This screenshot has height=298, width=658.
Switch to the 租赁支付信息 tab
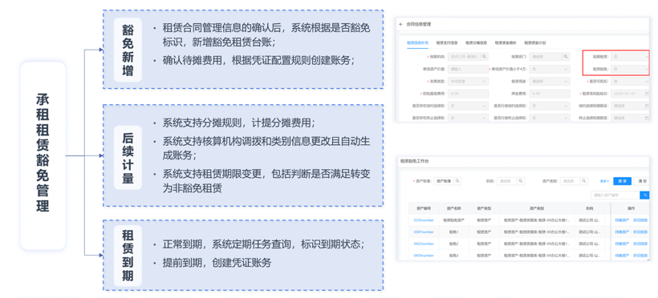click(x=447, y=42)
